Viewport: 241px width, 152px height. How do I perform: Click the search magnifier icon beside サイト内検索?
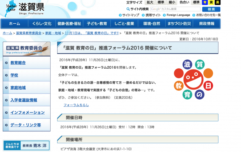128,9
